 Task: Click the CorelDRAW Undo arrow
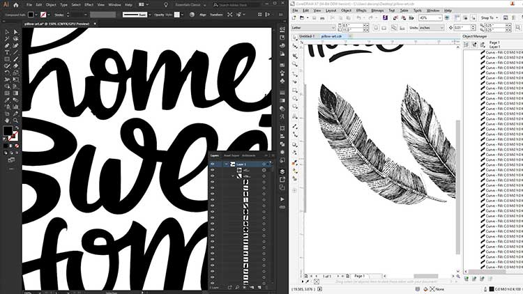[358, 17]
